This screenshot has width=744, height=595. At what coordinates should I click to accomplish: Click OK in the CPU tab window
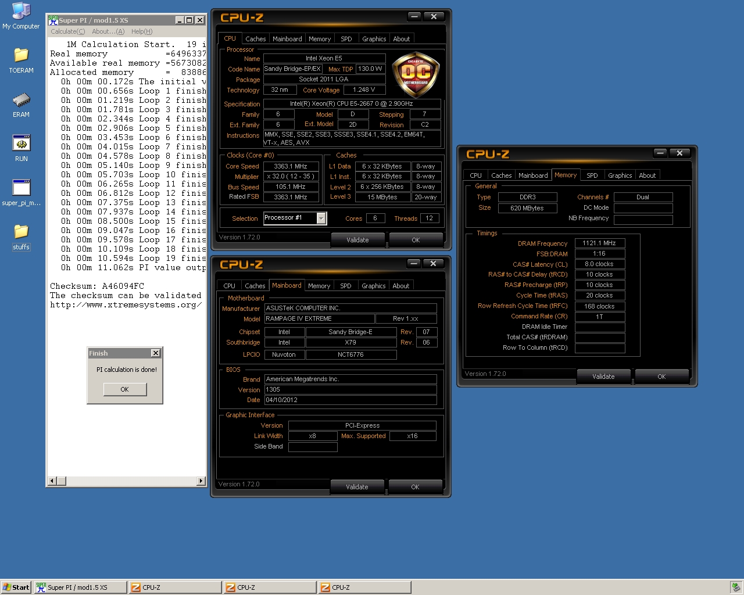point(416,240)
